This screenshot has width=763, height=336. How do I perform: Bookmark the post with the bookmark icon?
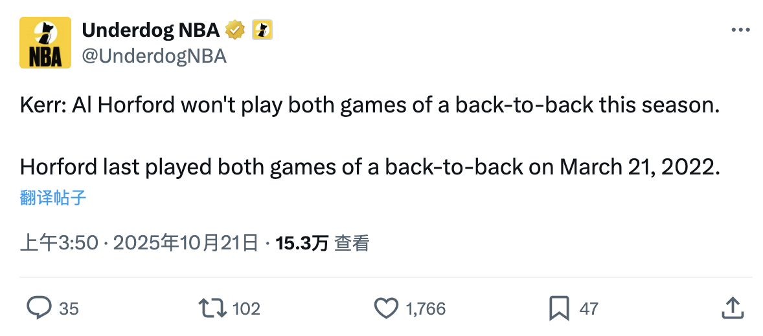pos(558,308)
